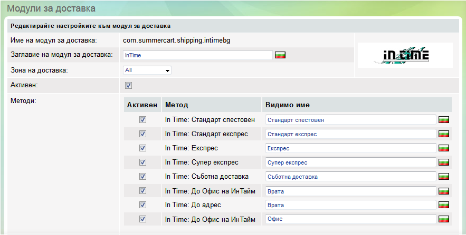Uncheck the In Time: До адрес checkbox
The image size is (466, 235).
[x=142, y=205]
